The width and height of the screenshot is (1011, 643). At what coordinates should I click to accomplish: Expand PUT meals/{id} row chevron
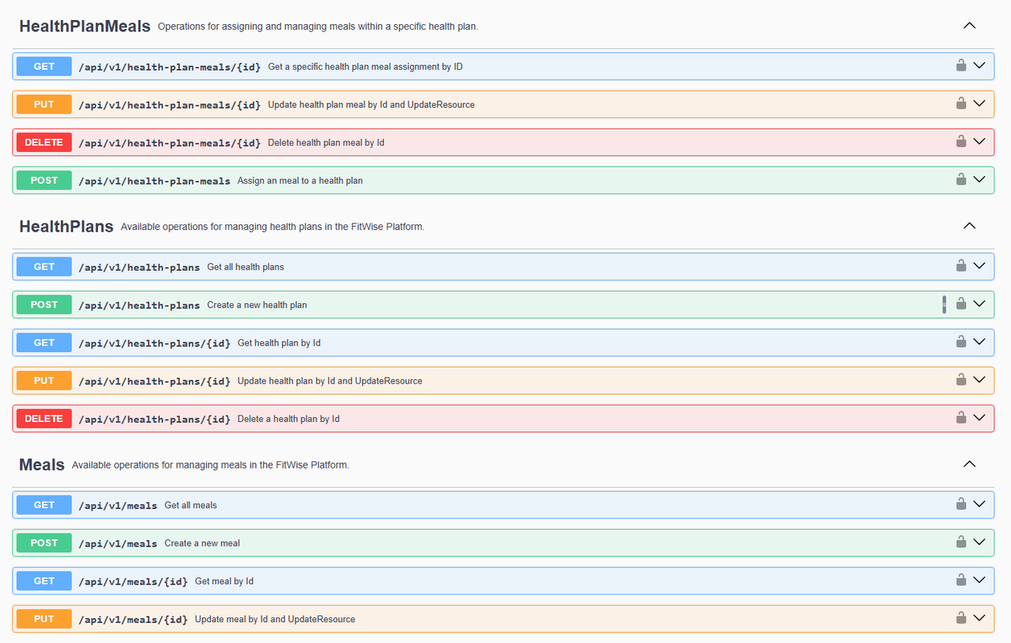pyautogui.click(x=980, y=618)
